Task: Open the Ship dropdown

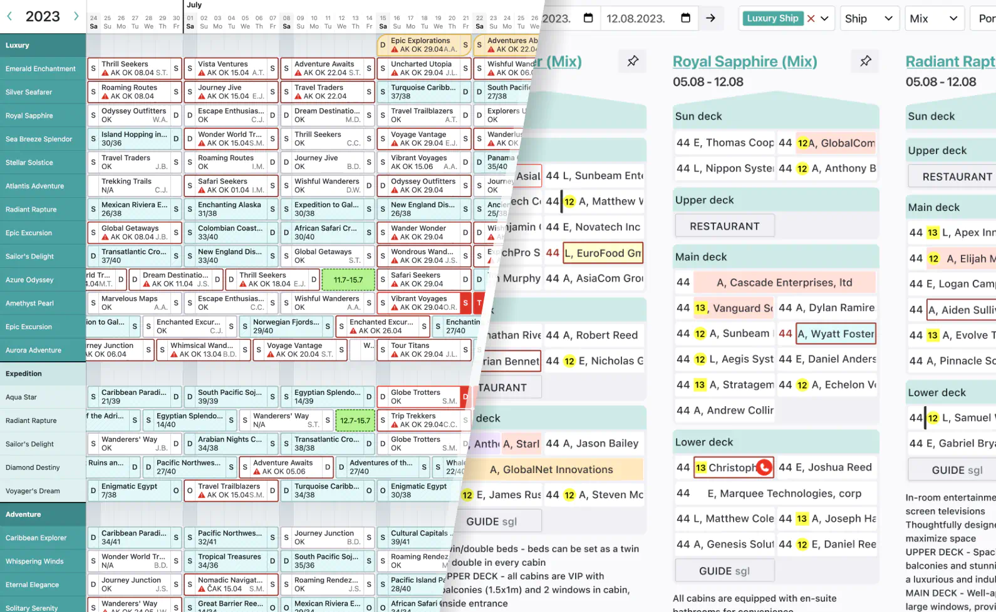Action: click(x=868, y=19)
